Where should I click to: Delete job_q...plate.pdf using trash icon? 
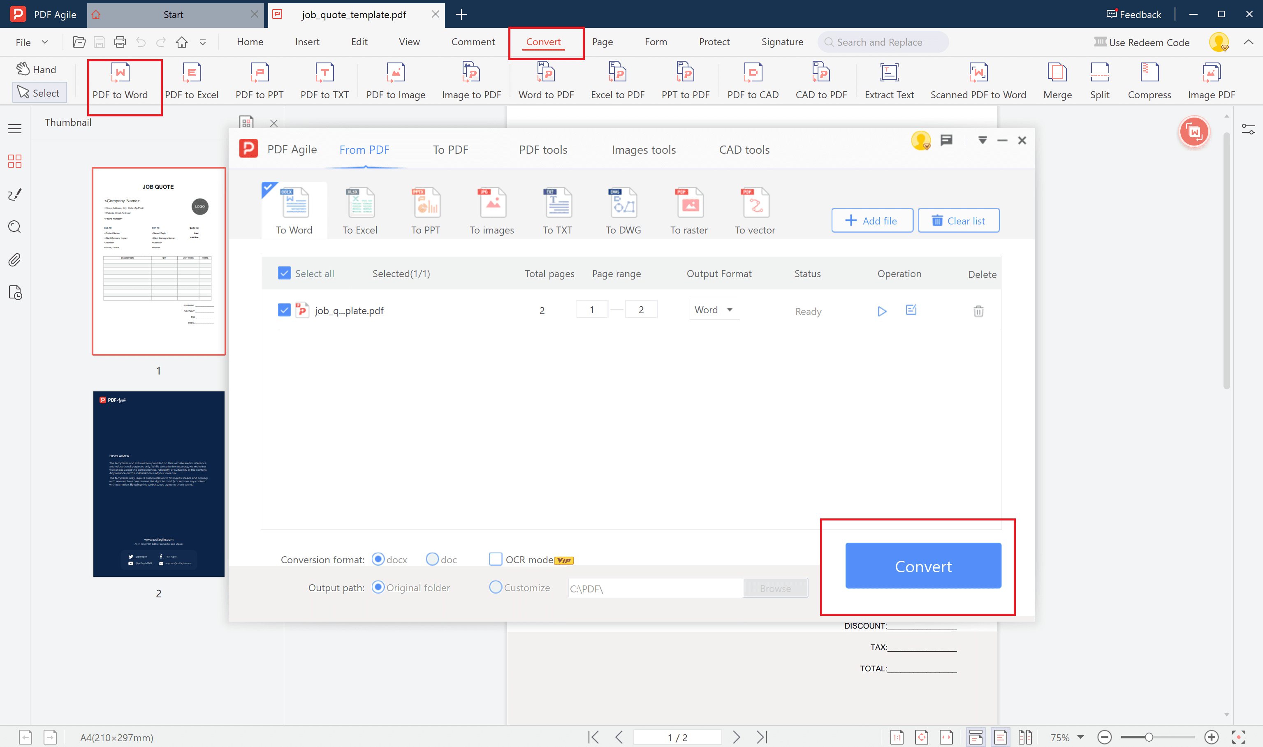pos(978,311)
